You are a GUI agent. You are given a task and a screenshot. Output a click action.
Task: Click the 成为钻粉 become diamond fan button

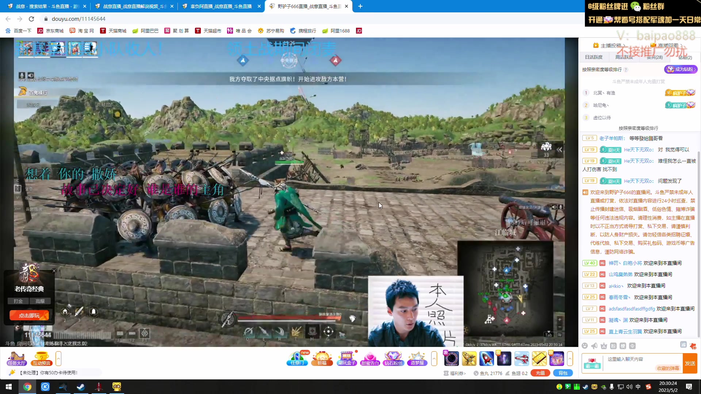(681, 69)
